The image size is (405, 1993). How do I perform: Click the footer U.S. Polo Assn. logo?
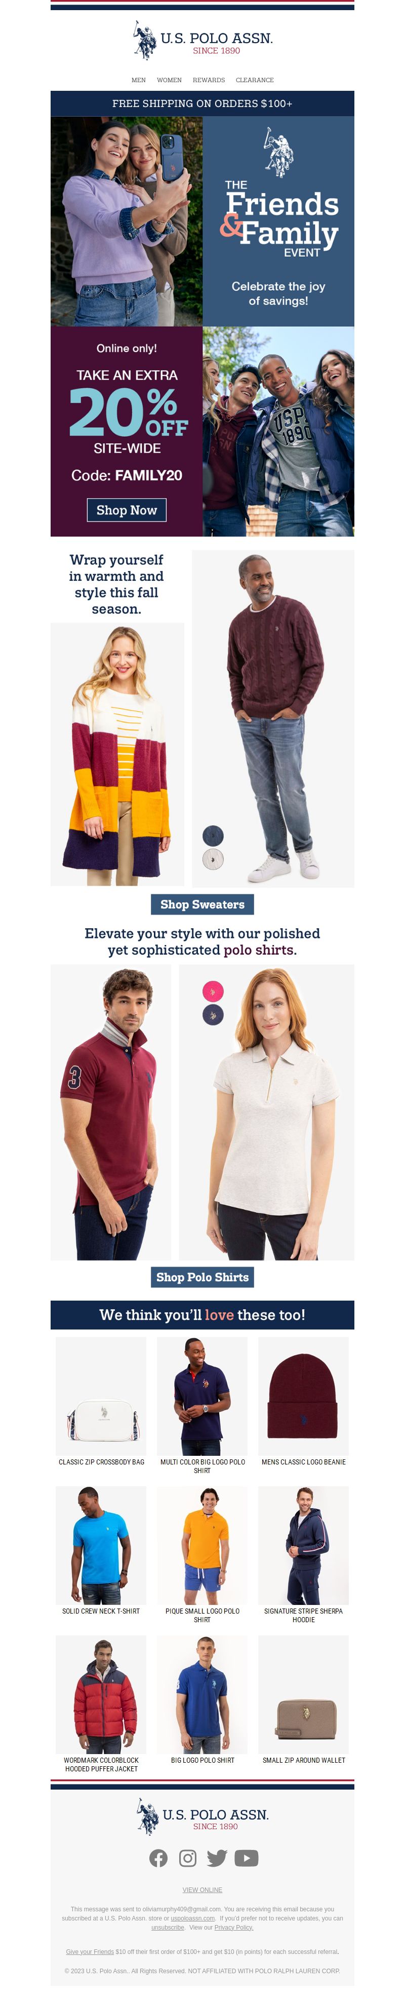(x=202, y=1815)
